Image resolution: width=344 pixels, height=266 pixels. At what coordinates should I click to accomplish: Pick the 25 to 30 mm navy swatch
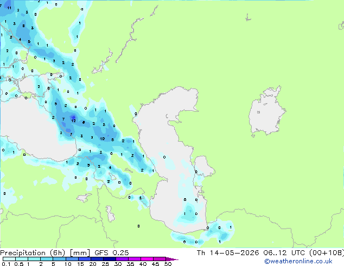(x=109, y=259)
